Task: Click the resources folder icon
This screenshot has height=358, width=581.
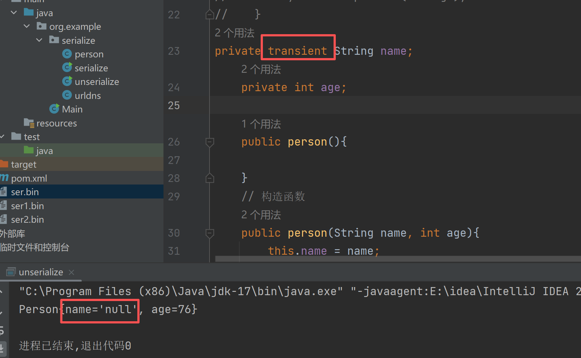Action: pos(29,123)
